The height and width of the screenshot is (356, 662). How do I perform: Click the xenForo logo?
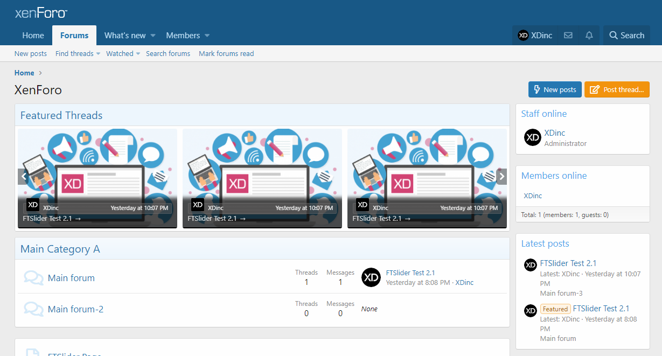click(x=41, y=13)
